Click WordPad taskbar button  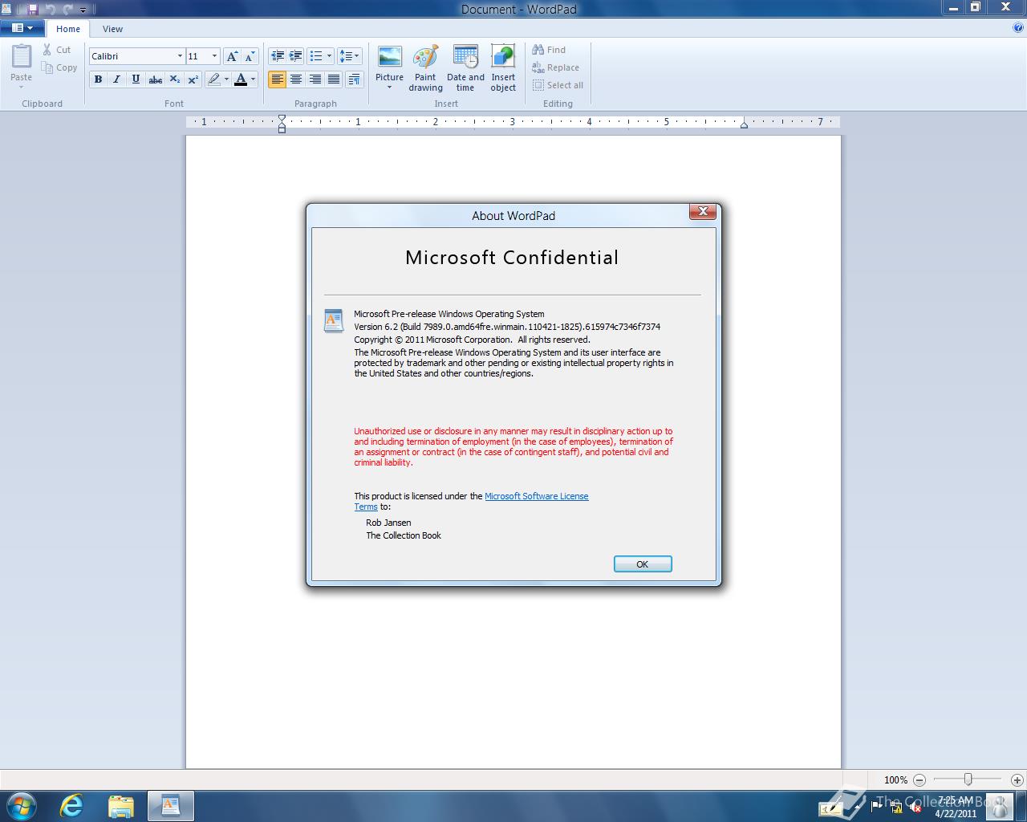click(x=170, y=806)
